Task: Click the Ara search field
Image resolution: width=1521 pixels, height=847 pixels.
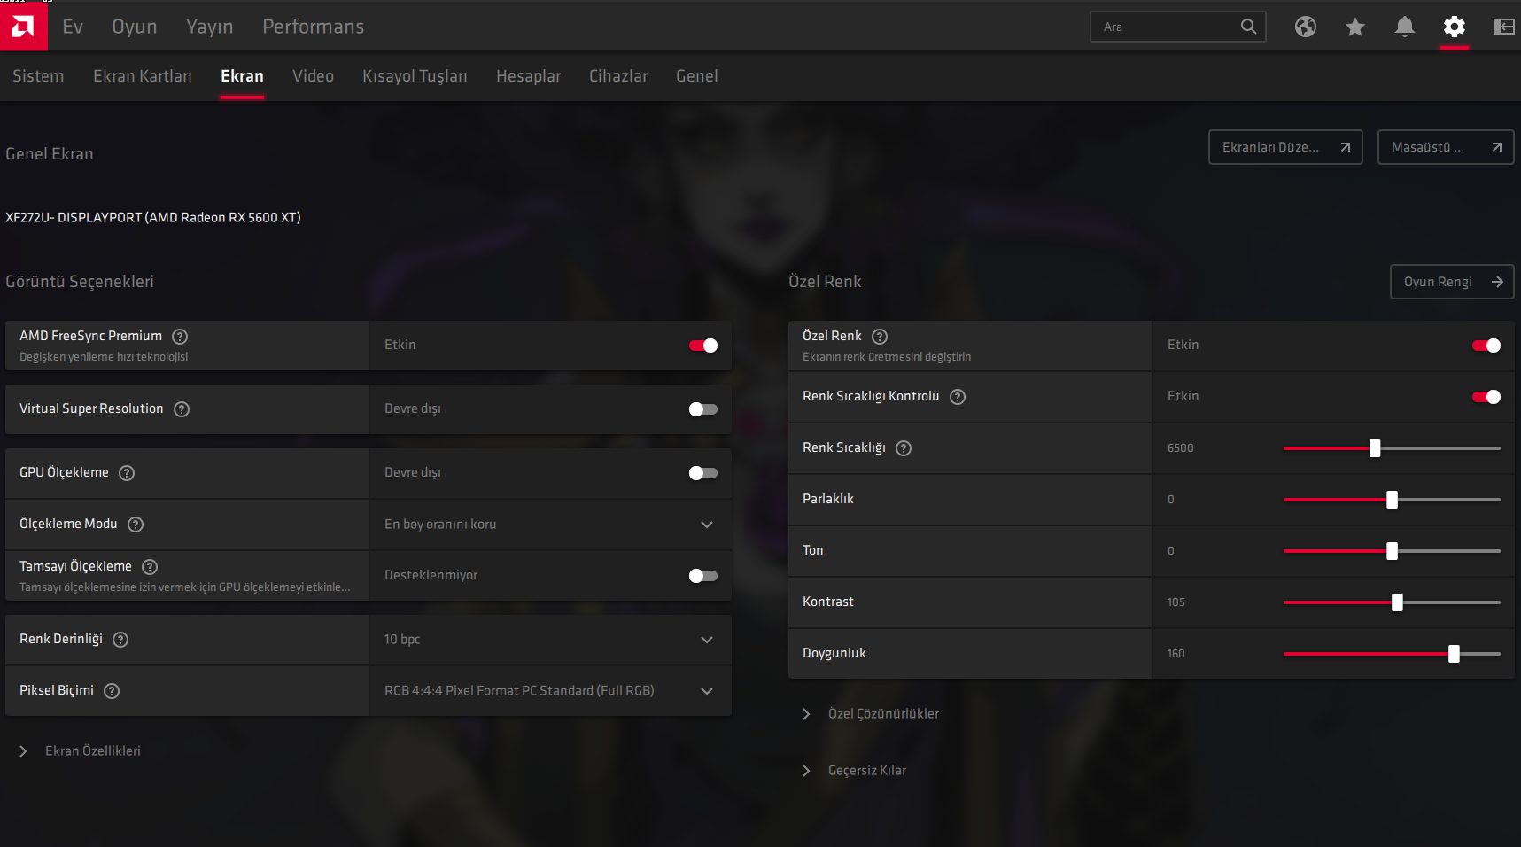Action: pos(1177,27)
